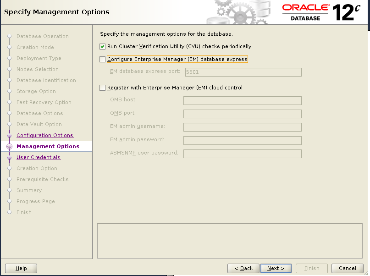Click the step indicator dot beside Management Options

pyautogui.click(x=10, y=146)
